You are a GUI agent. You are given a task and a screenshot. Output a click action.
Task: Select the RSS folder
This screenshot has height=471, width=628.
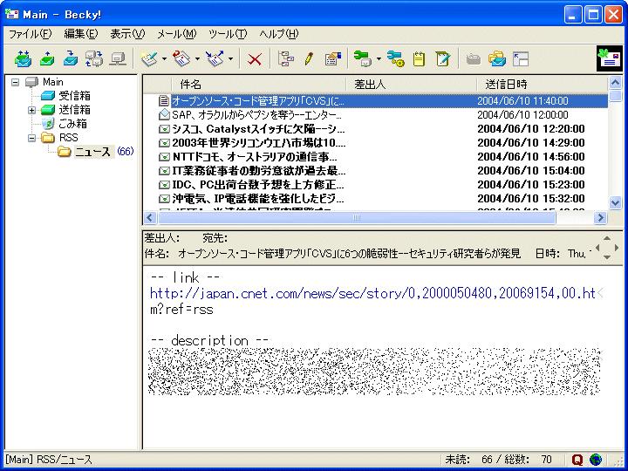click(69, 138)
